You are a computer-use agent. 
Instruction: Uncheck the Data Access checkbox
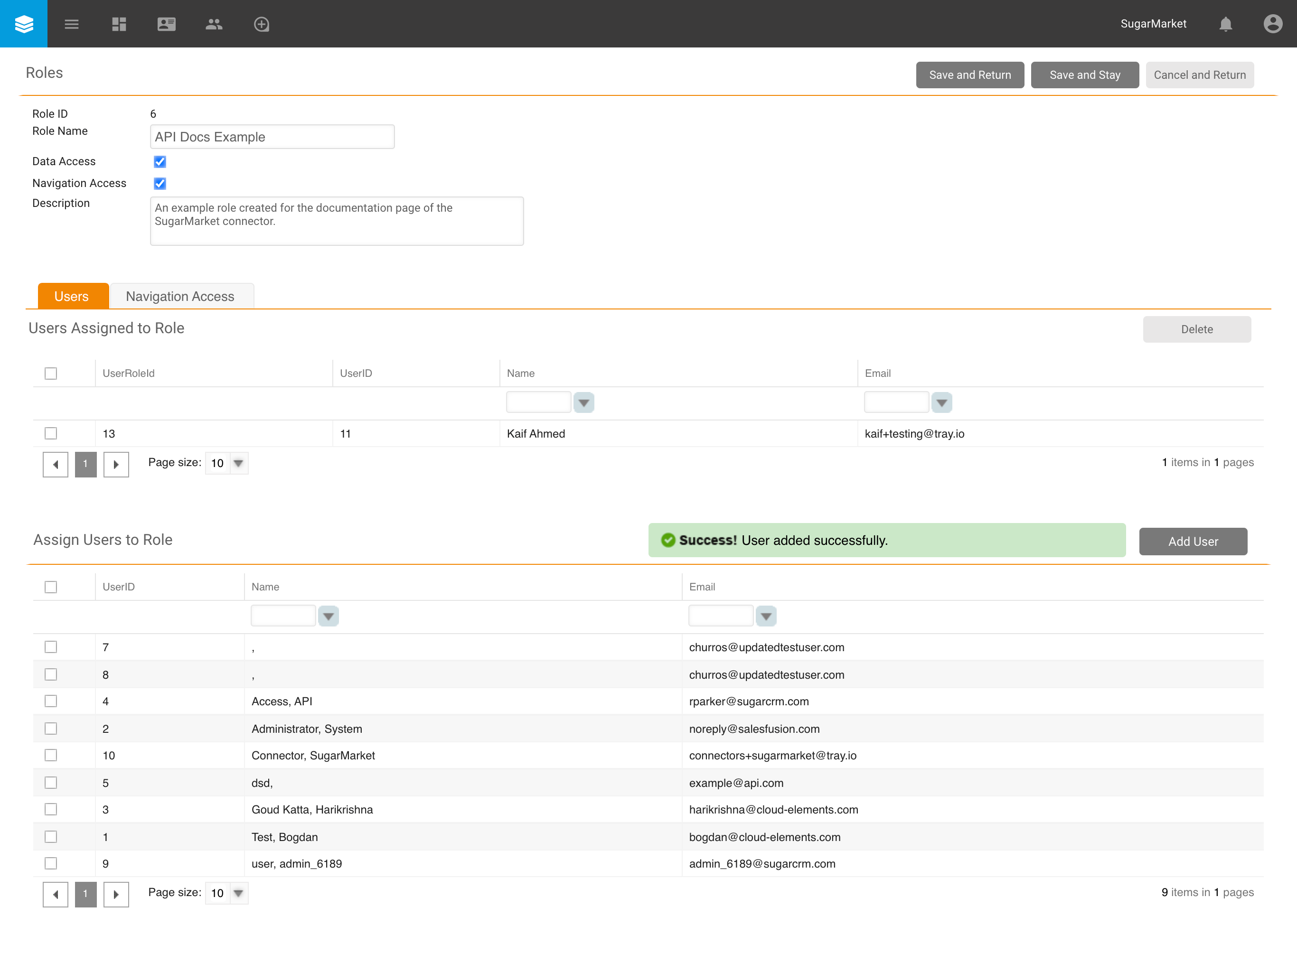160,162
